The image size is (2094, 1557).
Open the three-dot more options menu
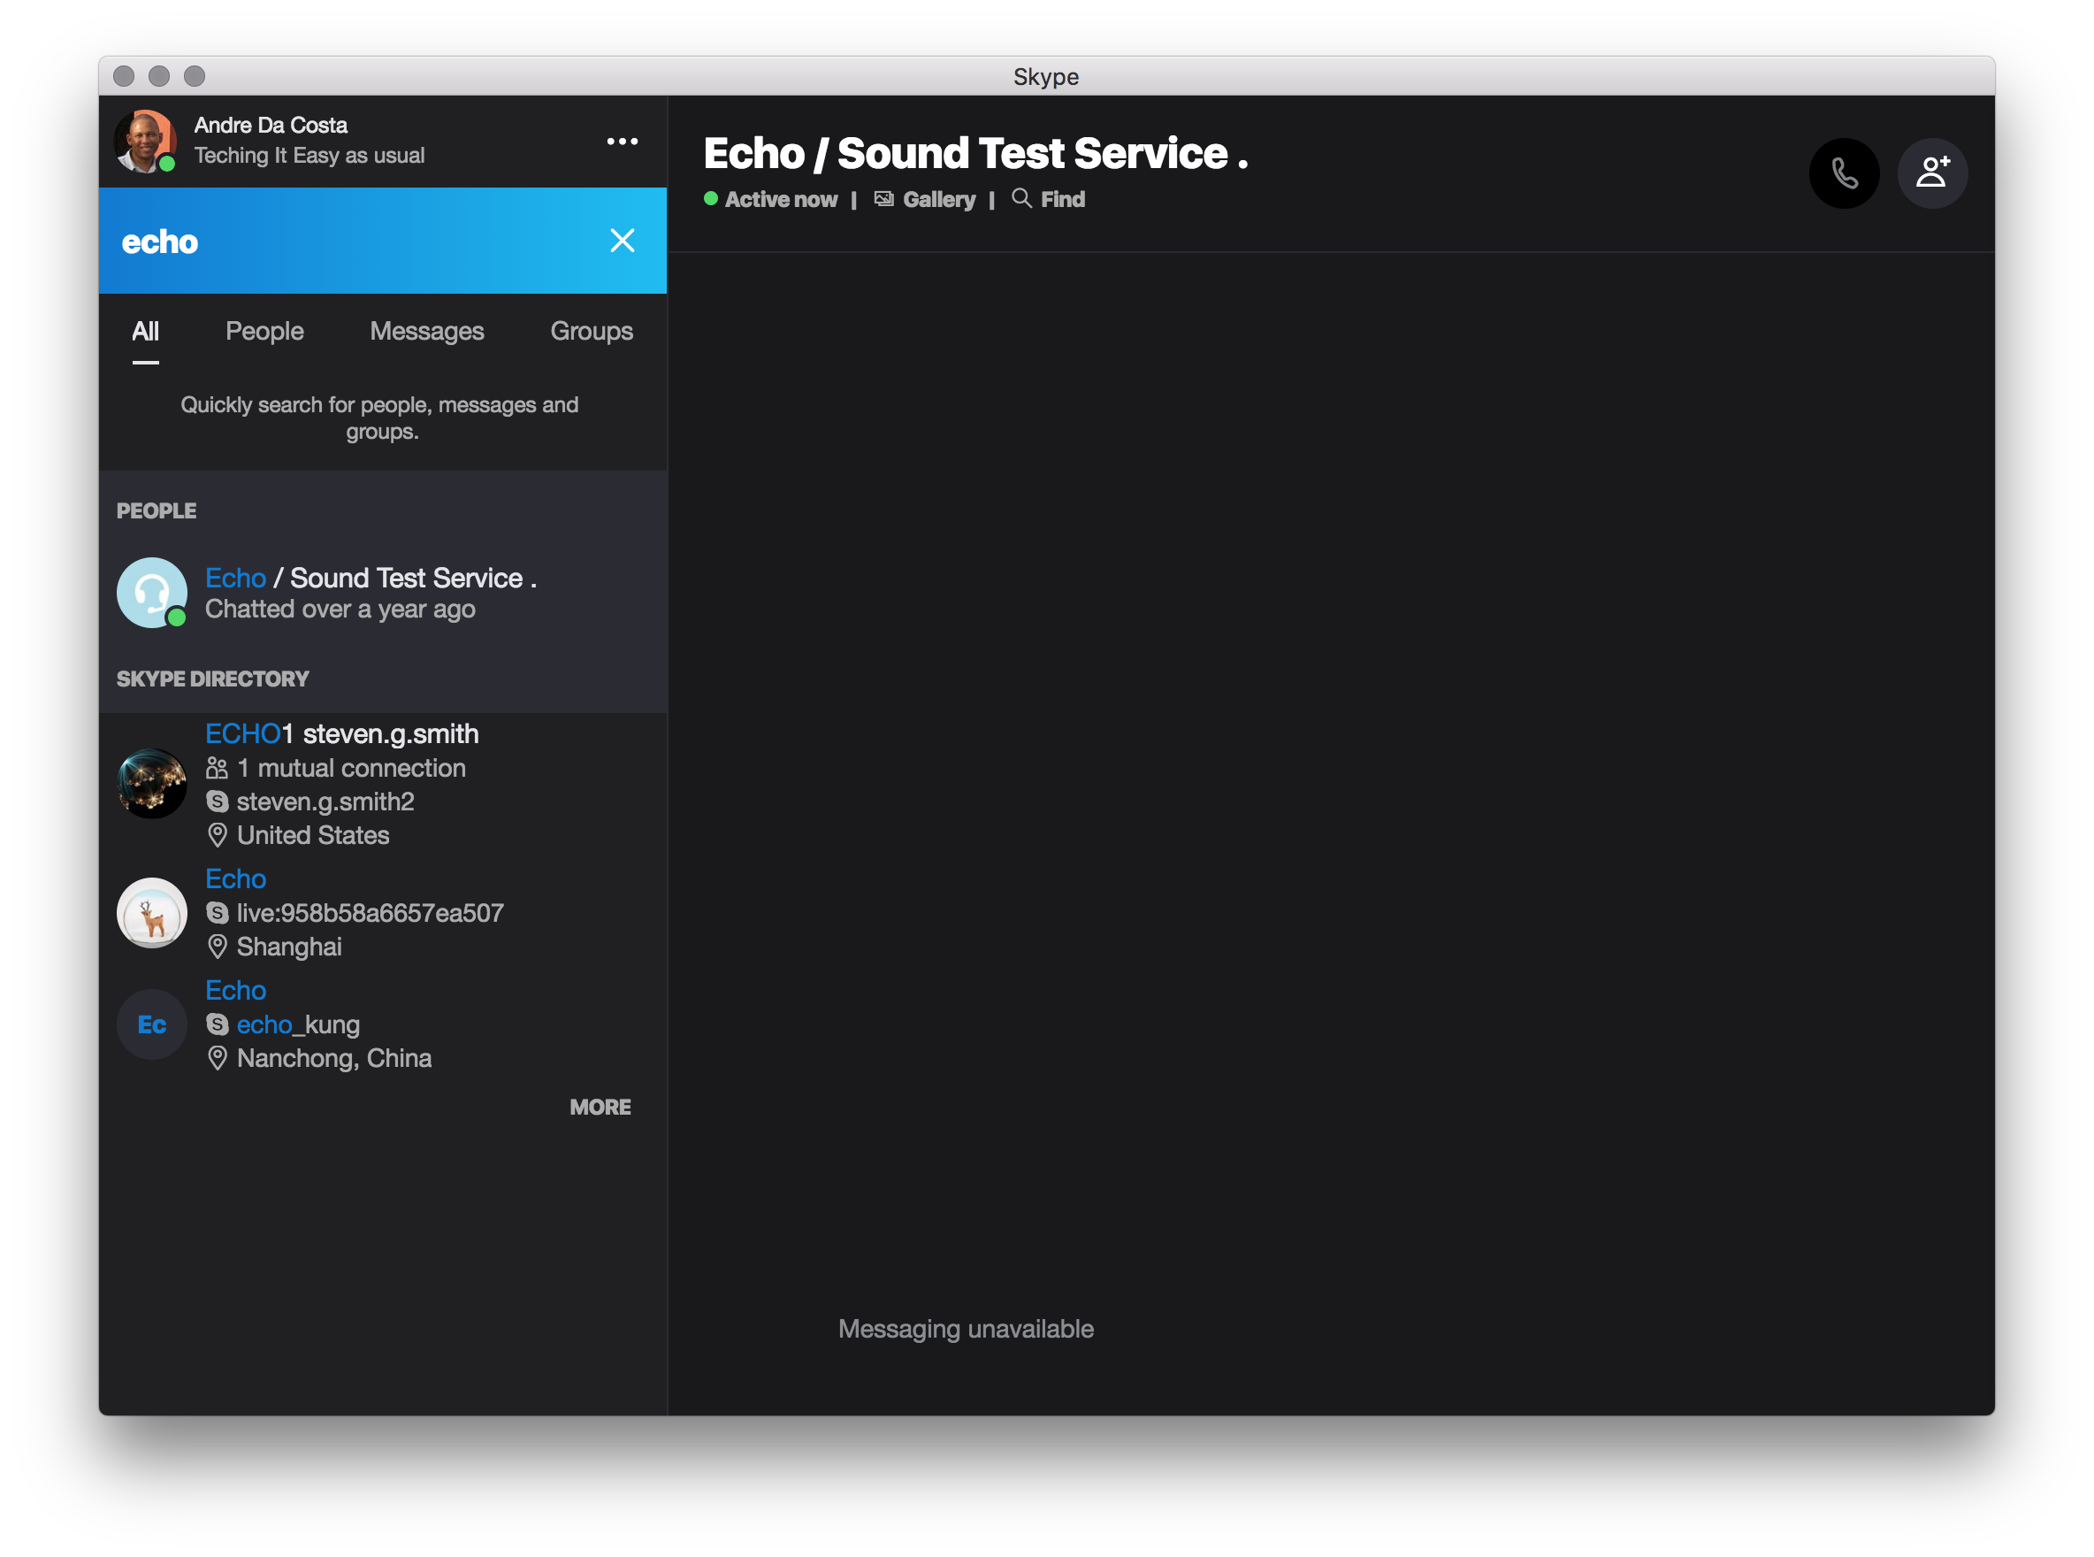tap(622, 142)
